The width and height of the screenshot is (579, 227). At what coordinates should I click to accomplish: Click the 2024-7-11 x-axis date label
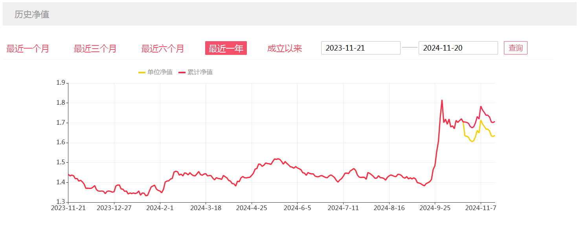pos(343,208)
